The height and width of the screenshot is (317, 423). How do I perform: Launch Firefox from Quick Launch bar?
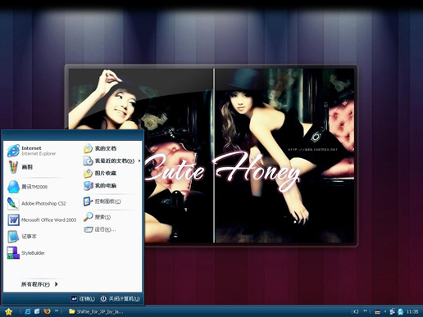[47, 311]
